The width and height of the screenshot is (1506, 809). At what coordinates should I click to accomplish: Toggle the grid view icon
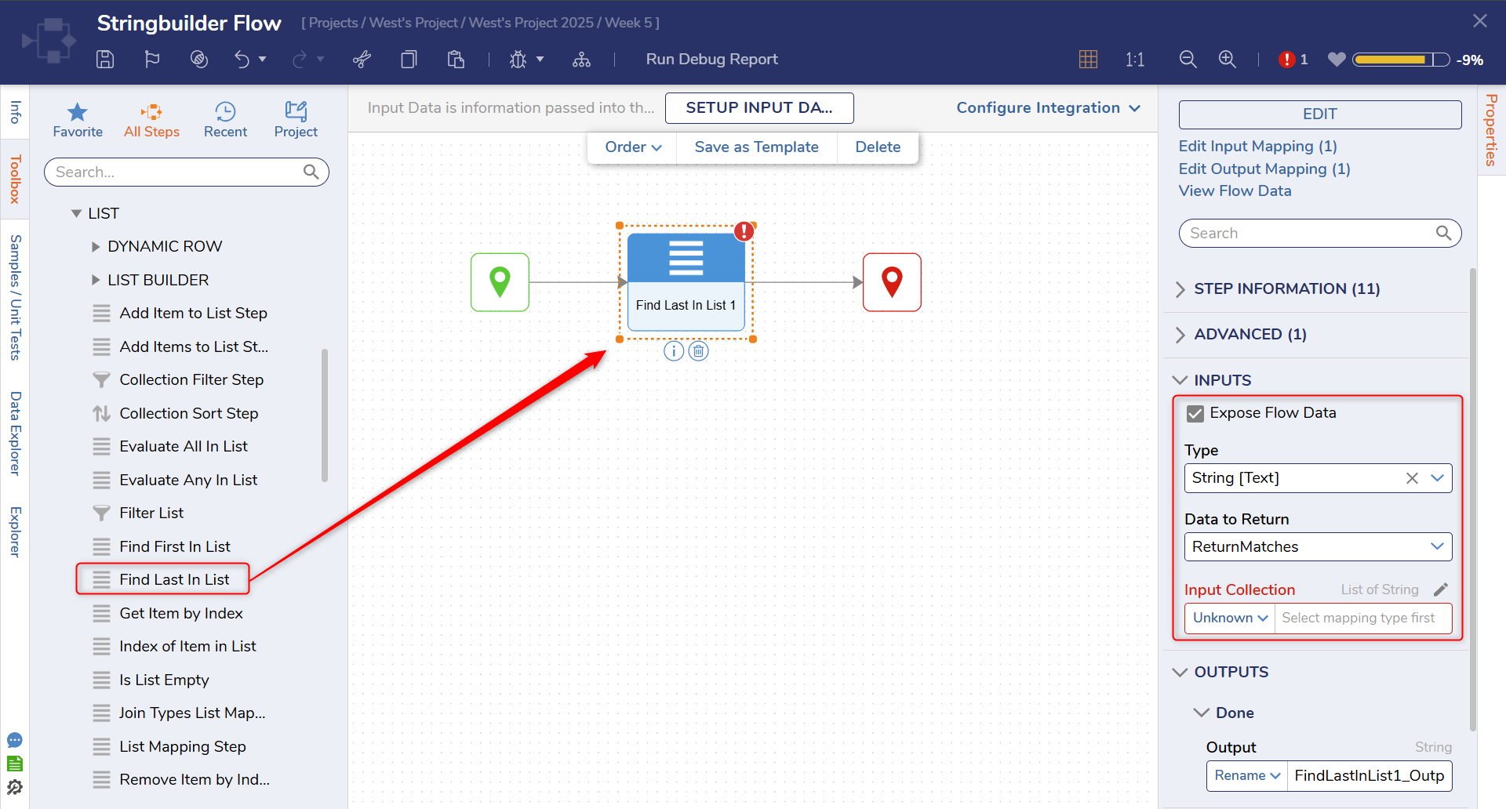[x=1088, y=60]
